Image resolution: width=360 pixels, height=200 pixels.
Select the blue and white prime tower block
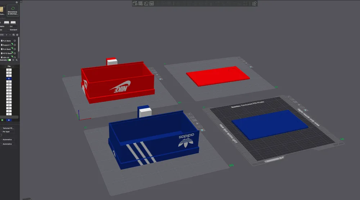pos(145,111)
